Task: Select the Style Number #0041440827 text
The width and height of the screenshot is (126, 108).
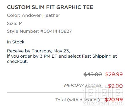Action: [x=39, y=31]
